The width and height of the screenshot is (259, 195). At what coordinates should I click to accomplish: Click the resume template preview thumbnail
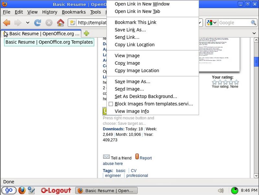point(219,54)
